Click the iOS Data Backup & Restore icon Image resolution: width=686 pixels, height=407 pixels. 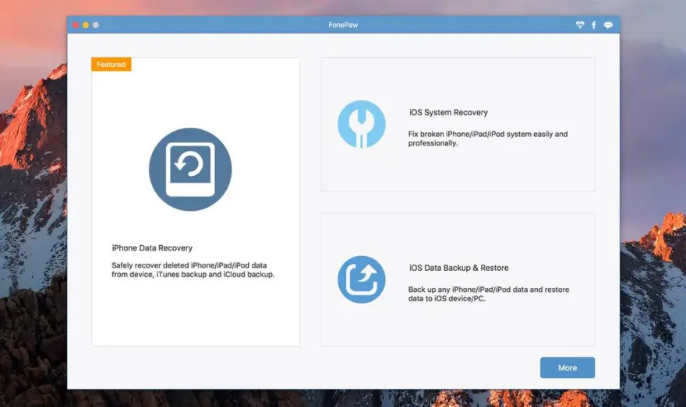click(x=362, y=279)
